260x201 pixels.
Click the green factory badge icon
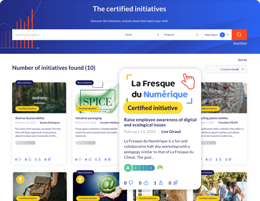point(160,167)
